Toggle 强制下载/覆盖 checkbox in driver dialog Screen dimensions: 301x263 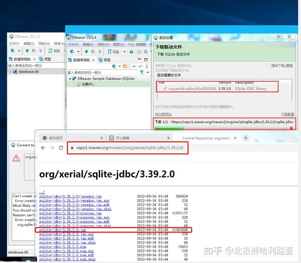(x=268, y=66)
